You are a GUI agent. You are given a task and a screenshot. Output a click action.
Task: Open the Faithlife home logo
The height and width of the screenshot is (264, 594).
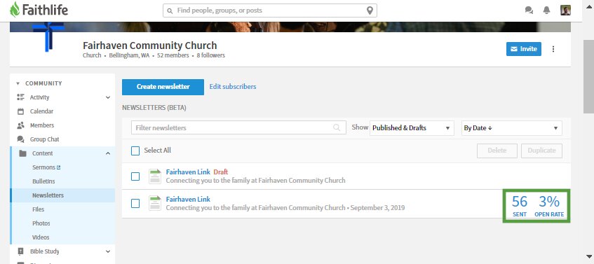39,10
